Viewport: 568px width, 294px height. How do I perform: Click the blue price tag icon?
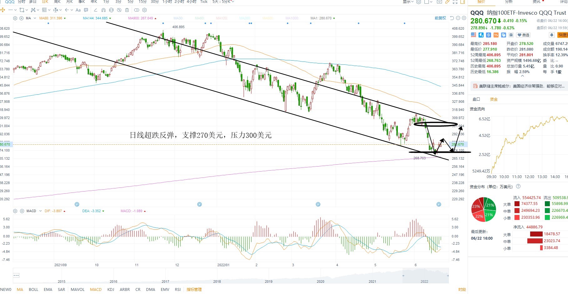[x=504, y=35]
